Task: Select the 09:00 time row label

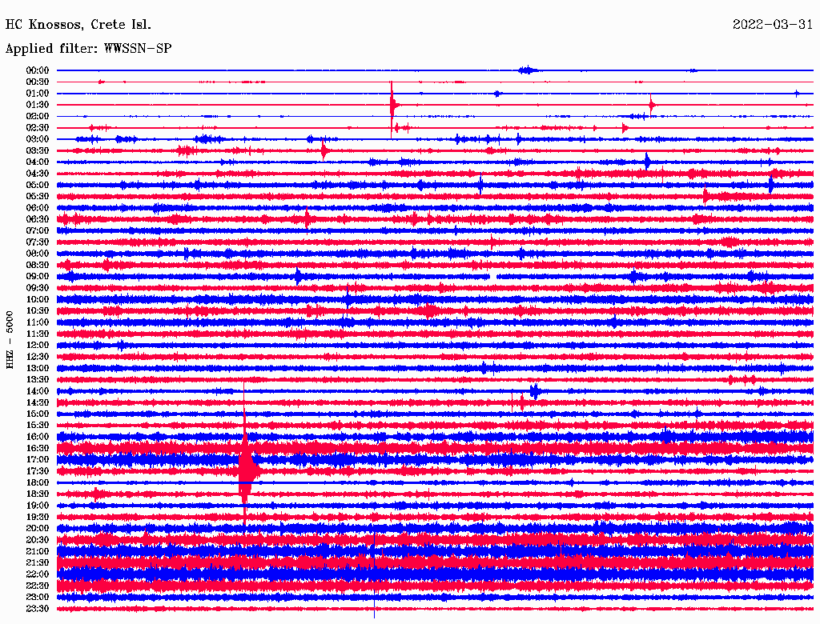Action: (x=38, y=276)
